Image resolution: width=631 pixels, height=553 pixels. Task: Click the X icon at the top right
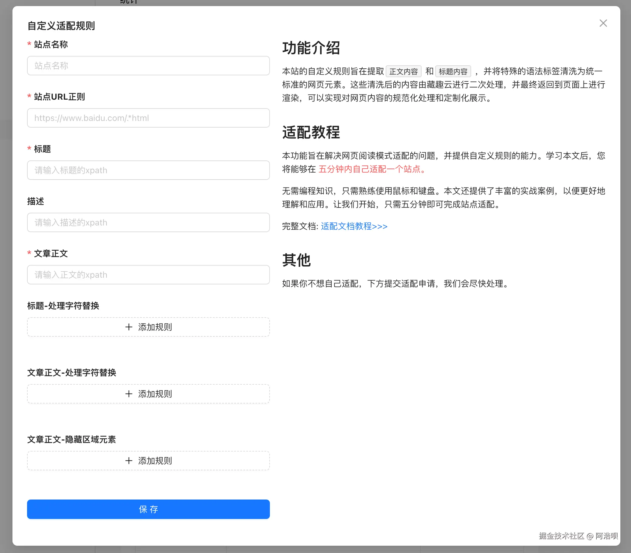pos(603,23)
